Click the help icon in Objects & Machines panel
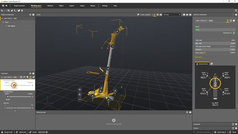This screenshot has width=238, height=134. (33, 15)
